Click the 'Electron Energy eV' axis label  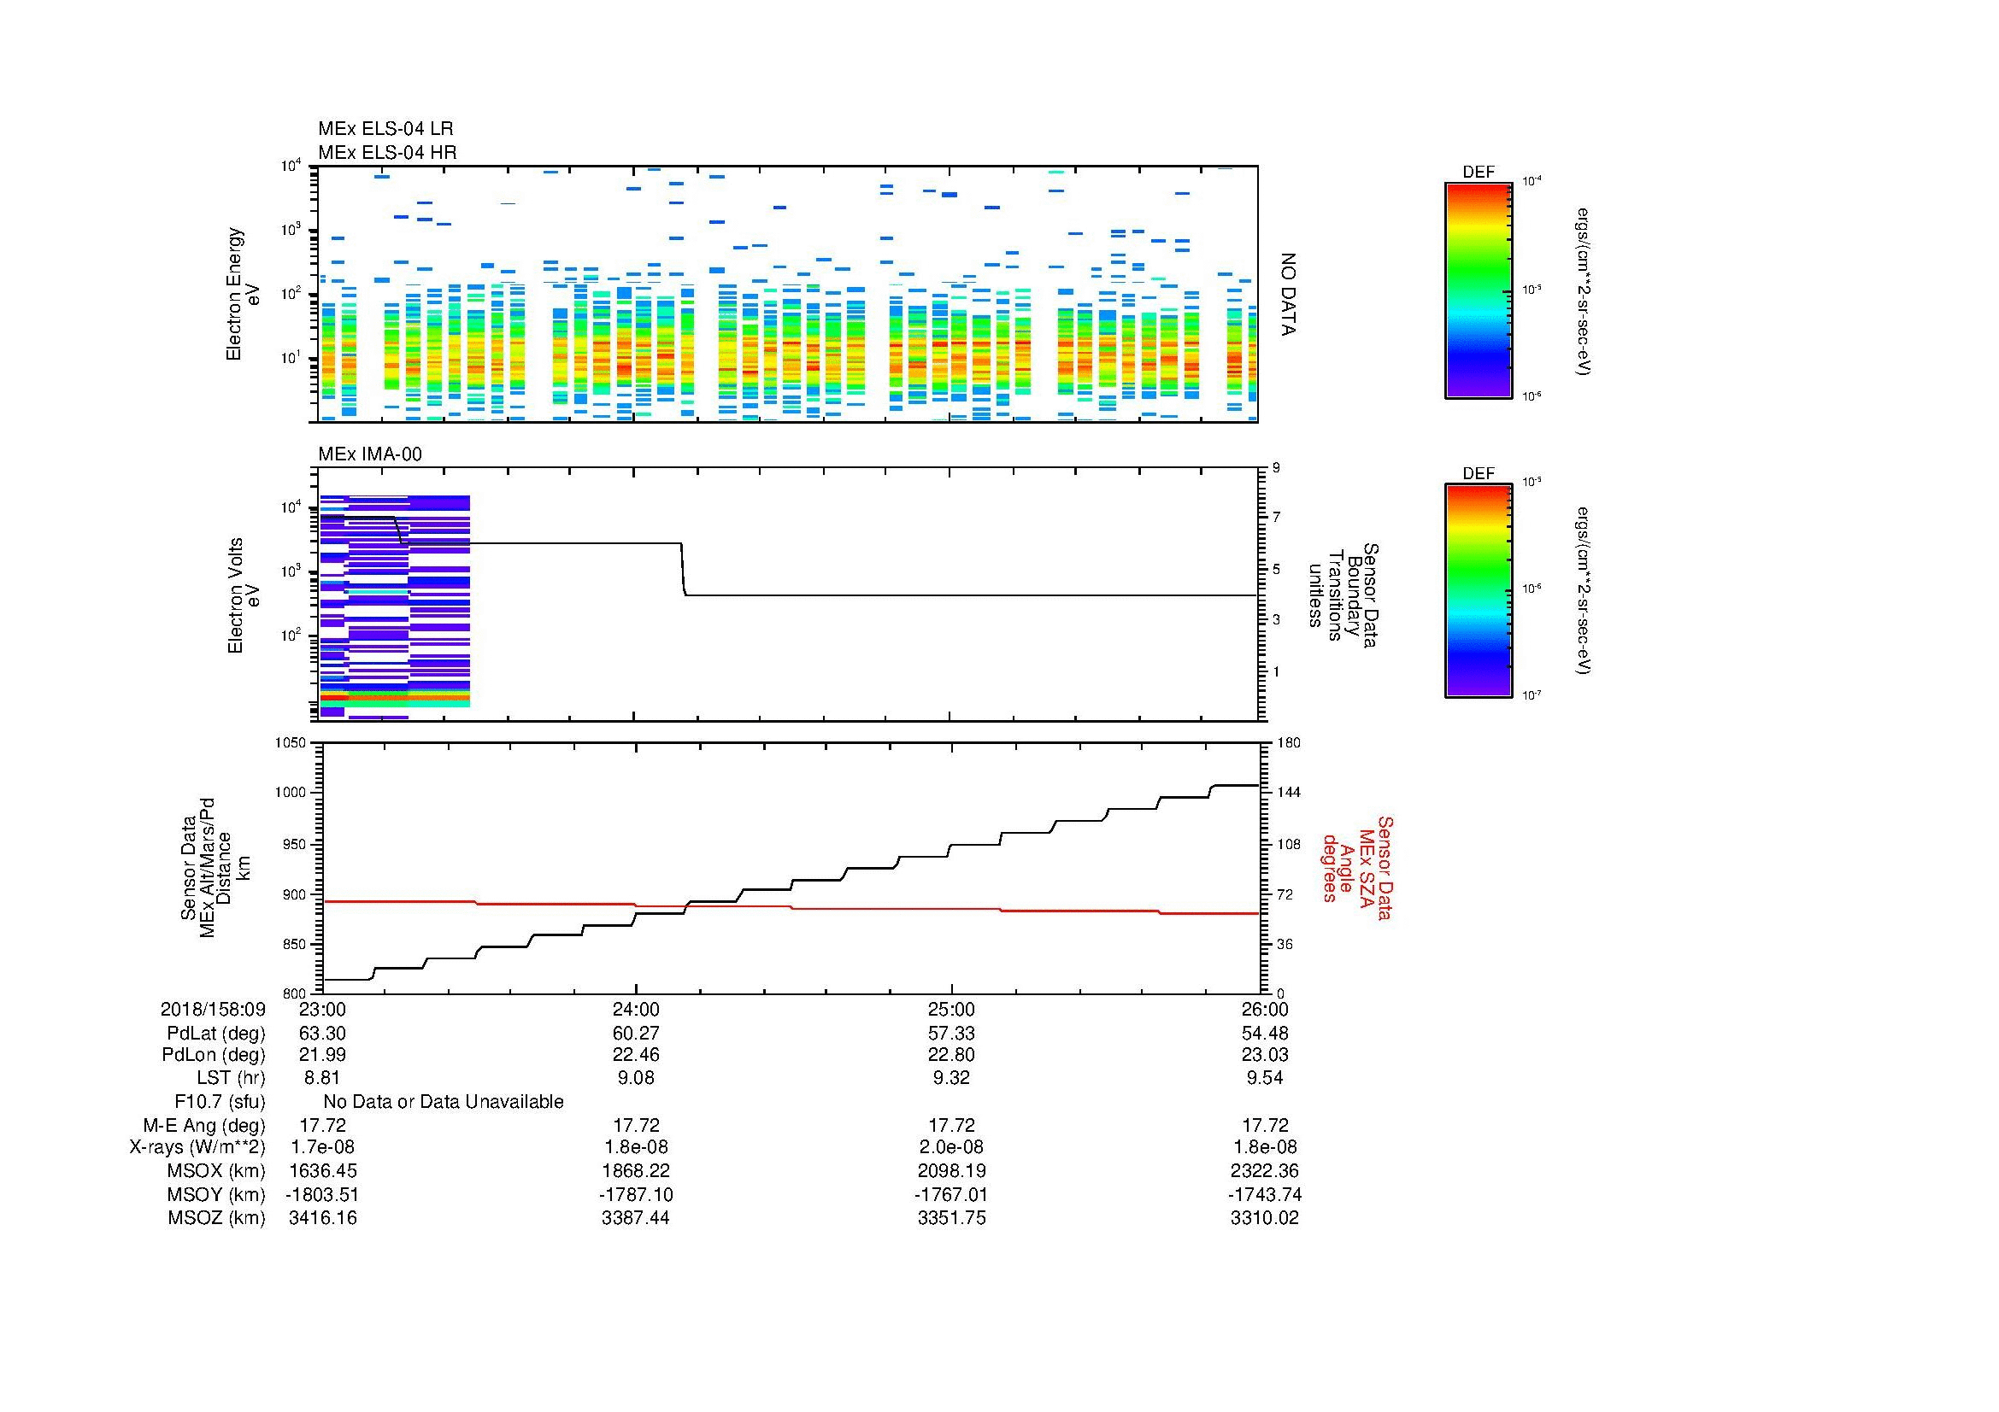pos(244,294)
